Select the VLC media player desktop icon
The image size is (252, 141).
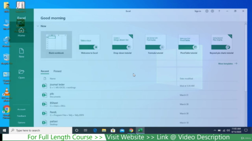7,95
